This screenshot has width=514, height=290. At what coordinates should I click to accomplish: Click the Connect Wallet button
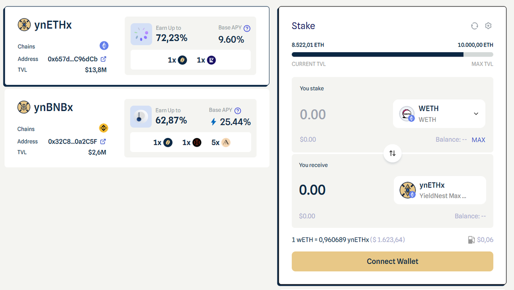tap(392, 261)
